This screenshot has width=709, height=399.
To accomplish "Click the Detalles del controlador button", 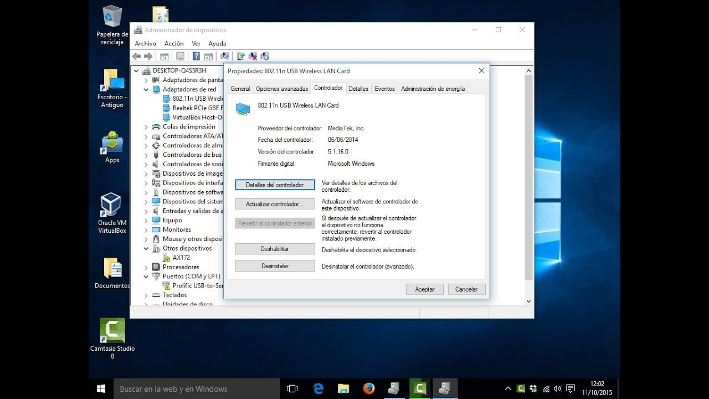I will point(275,185).
